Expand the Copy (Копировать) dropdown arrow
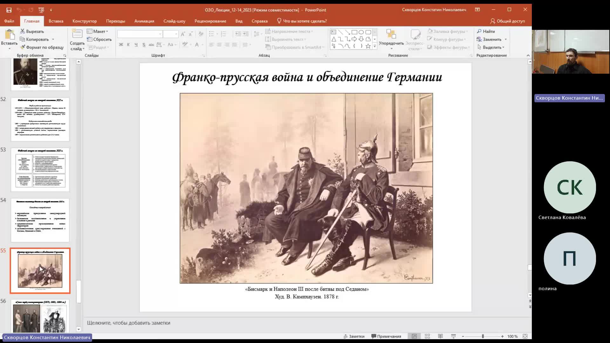 [53, 39]
